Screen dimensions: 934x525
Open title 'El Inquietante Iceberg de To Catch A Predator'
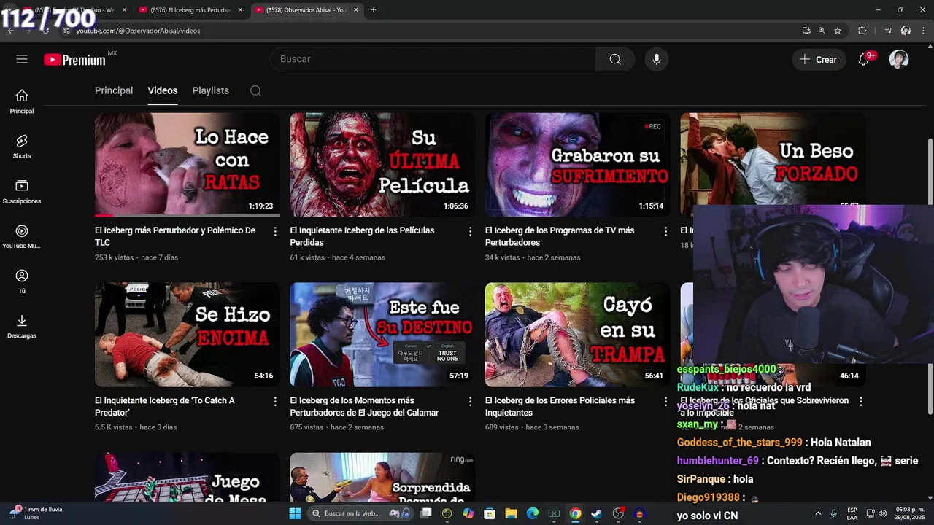coord(165,407)
